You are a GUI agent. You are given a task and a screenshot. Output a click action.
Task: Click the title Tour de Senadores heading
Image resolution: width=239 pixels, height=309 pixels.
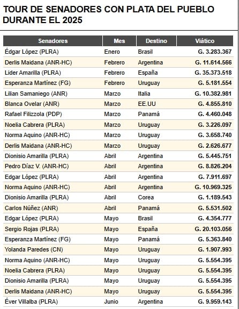(108, 15)
